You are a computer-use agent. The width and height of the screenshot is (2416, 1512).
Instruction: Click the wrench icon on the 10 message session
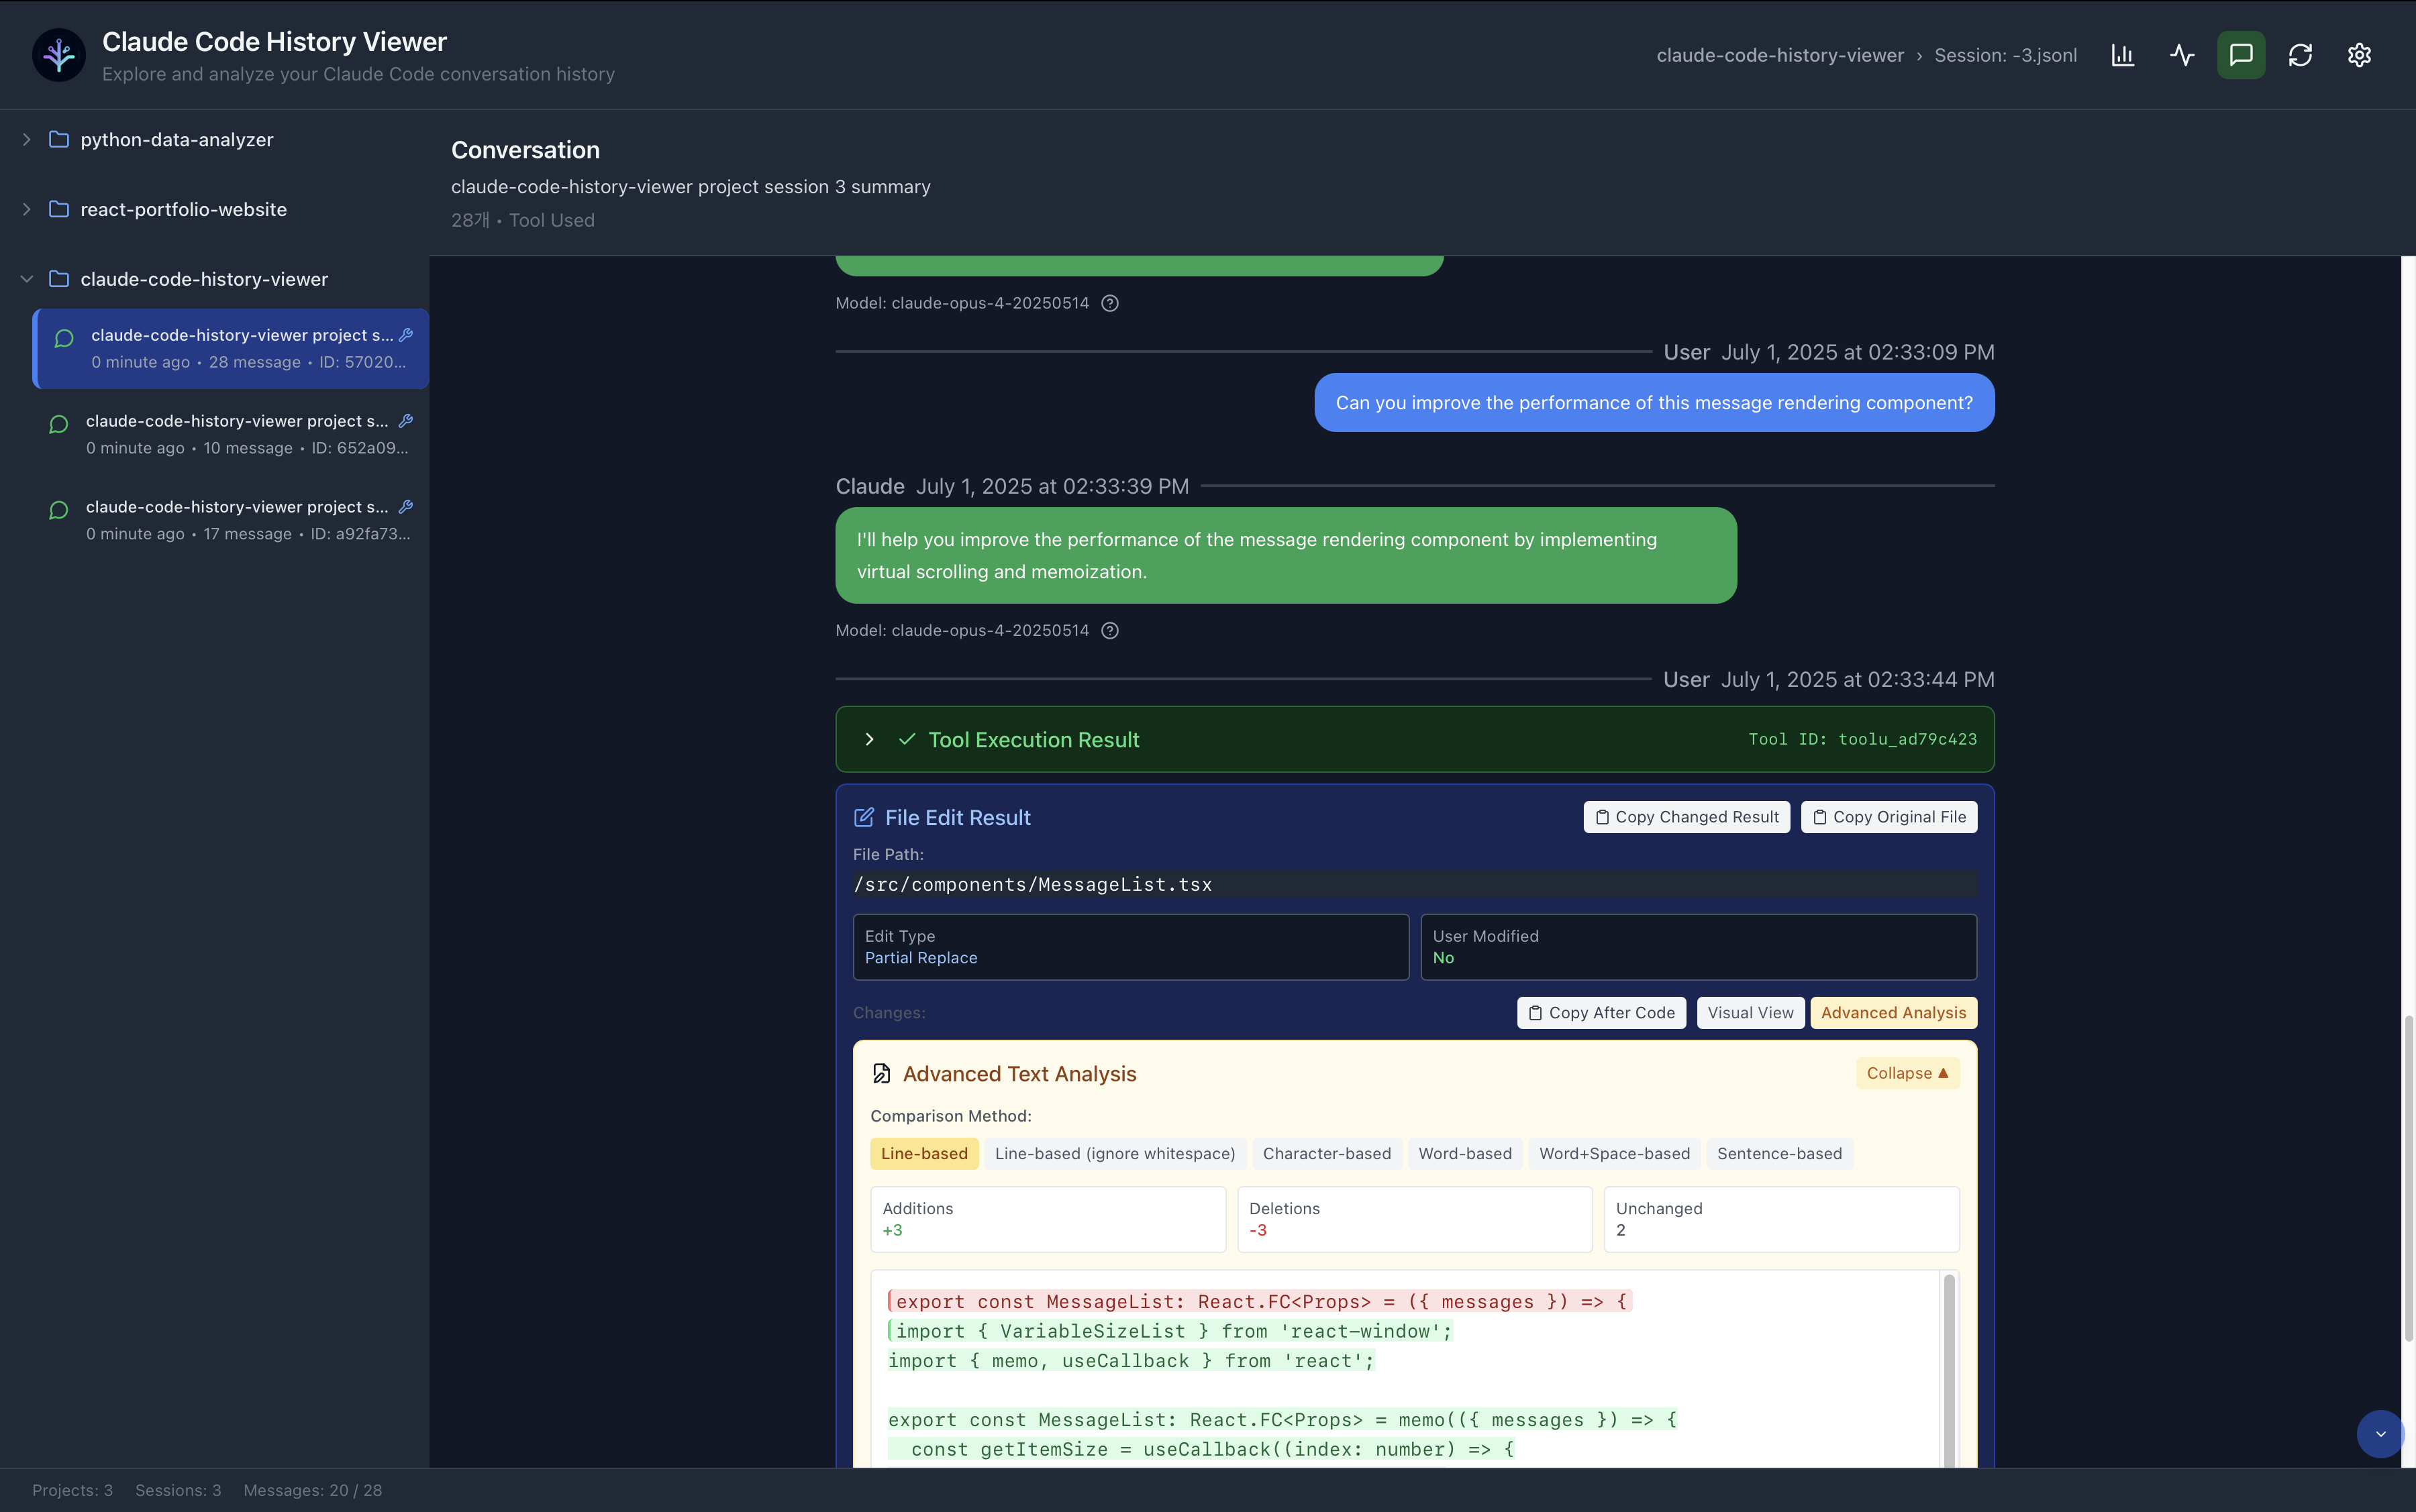click(406, 421)
